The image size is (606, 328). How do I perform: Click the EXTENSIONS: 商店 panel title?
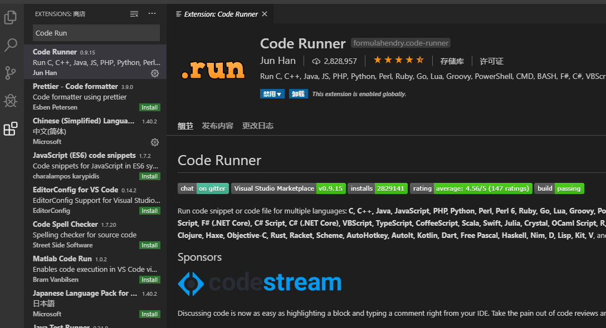click(x=60, y=14)
